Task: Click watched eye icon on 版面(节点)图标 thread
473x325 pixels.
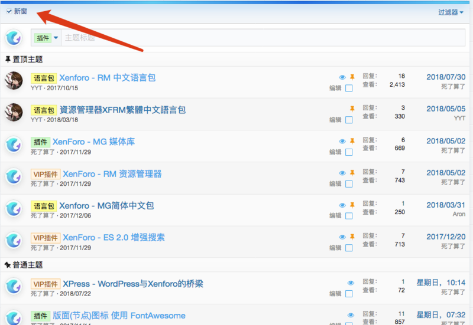Action: [x=351, y=315]
